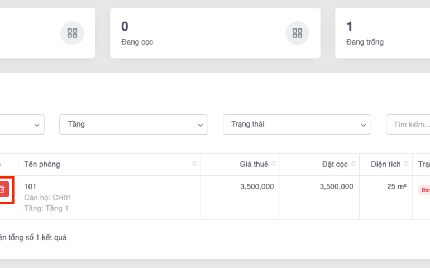Click the red status badge in row 101
430x268 pixels.
pyautogui.click(x=424, y=190)
